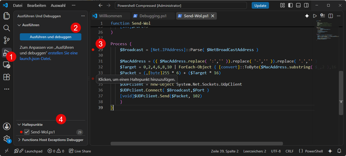This screenshot has width=346, height=156.
Task: Open notifications bell in status bar
Action: point(339,151)
